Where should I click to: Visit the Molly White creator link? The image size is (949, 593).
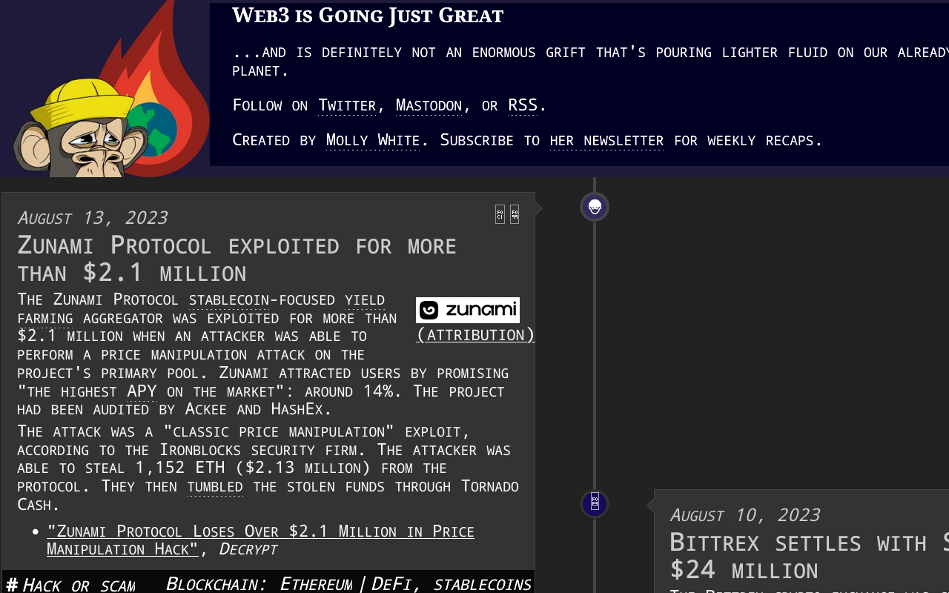(x=373, y=140)
